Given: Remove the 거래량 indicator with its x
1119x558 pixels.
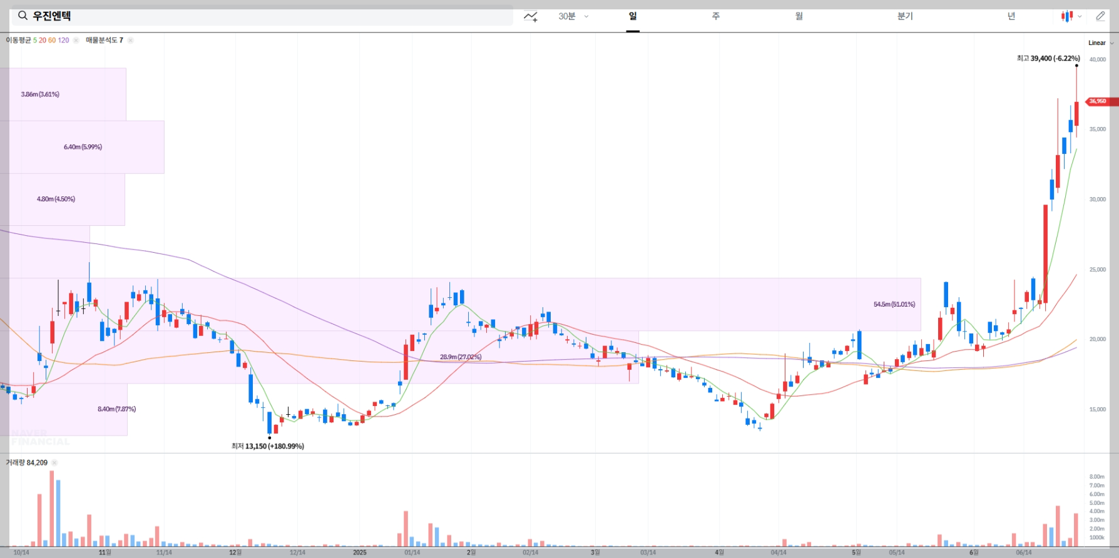Looking at the screenshot, I should click(x=54, y=463).
